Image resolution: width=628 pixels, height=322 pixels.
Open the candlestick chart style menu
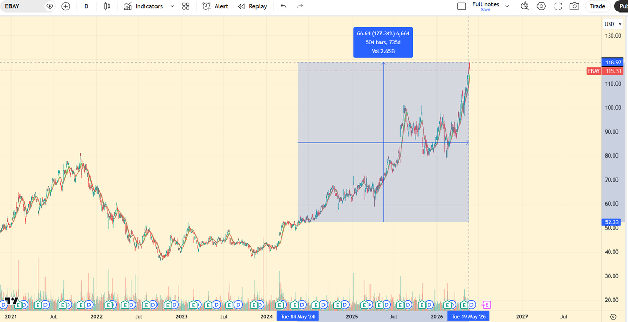pyautogui.click(x=107, y=6)
